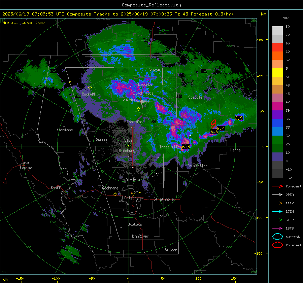Select the Lake Louise label
The height and width of the screenshot is (283, 303).
tap(26, 165)
